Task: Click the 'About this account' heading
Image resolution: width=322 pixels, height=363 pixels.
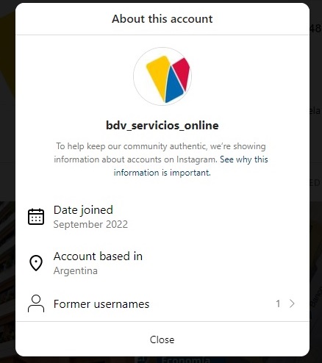Action: tap(162, 19)
